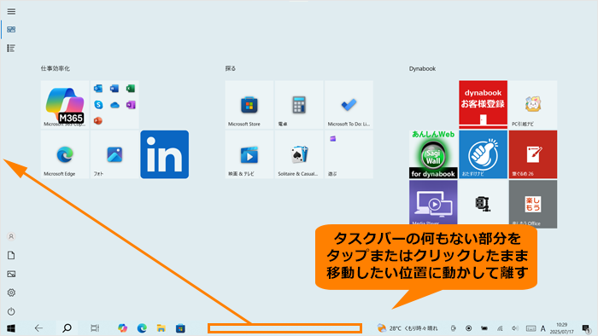Open Microsoft Store from the taskbar
598x336 pixels.
click(180, 328)
